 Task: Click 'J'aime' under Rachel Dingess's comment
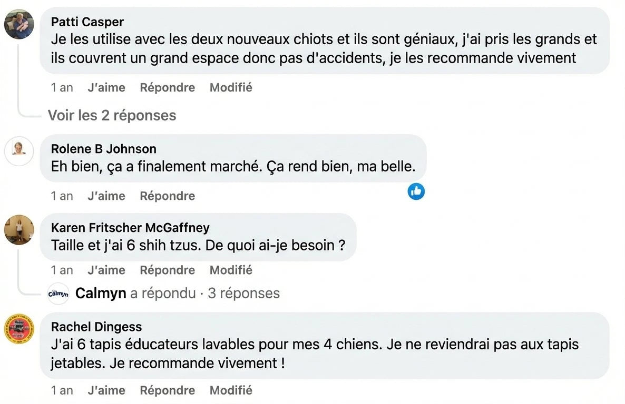(106, 390)
